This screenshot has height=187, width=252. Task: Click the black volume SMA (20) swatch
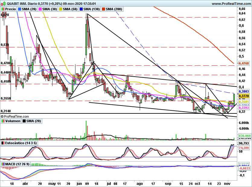[x=24, y=121]
